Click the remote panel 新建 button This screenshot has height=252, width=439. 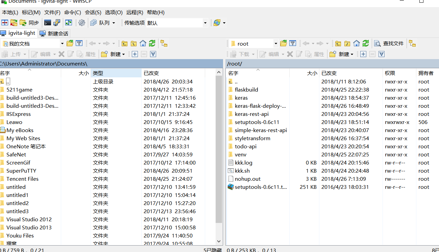click(x=341, y=54)
